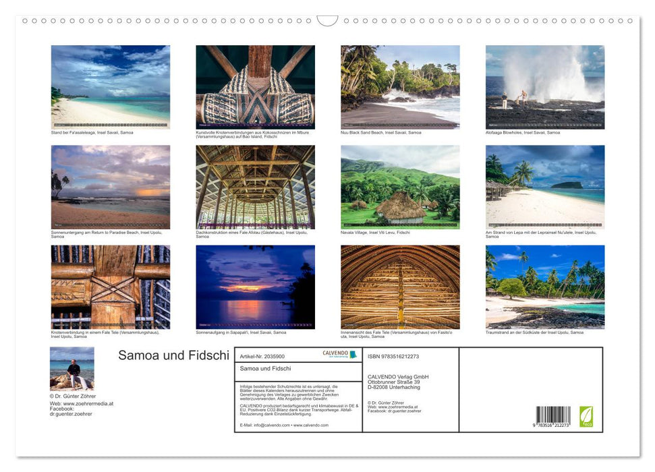Open the Fa'asaleleaga beach photo

[x=111, y=87]
